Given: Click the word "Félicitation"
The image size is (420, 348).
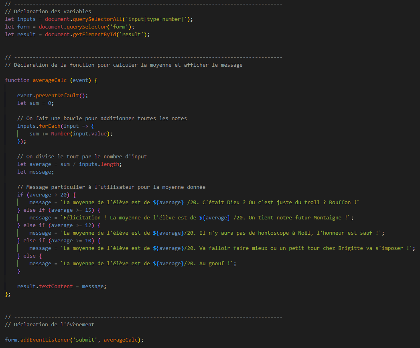Looking at the screenshot, I should (82, 218).
